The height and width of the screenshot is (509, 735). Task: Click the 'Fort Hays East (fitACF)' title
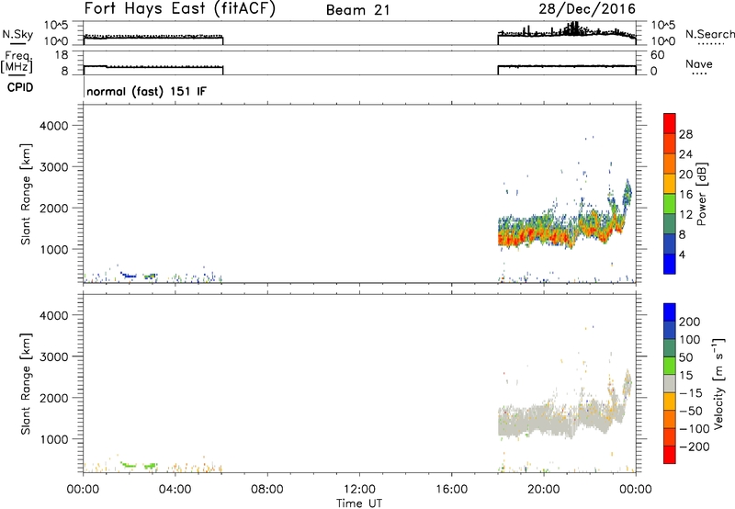pos(180,9)
